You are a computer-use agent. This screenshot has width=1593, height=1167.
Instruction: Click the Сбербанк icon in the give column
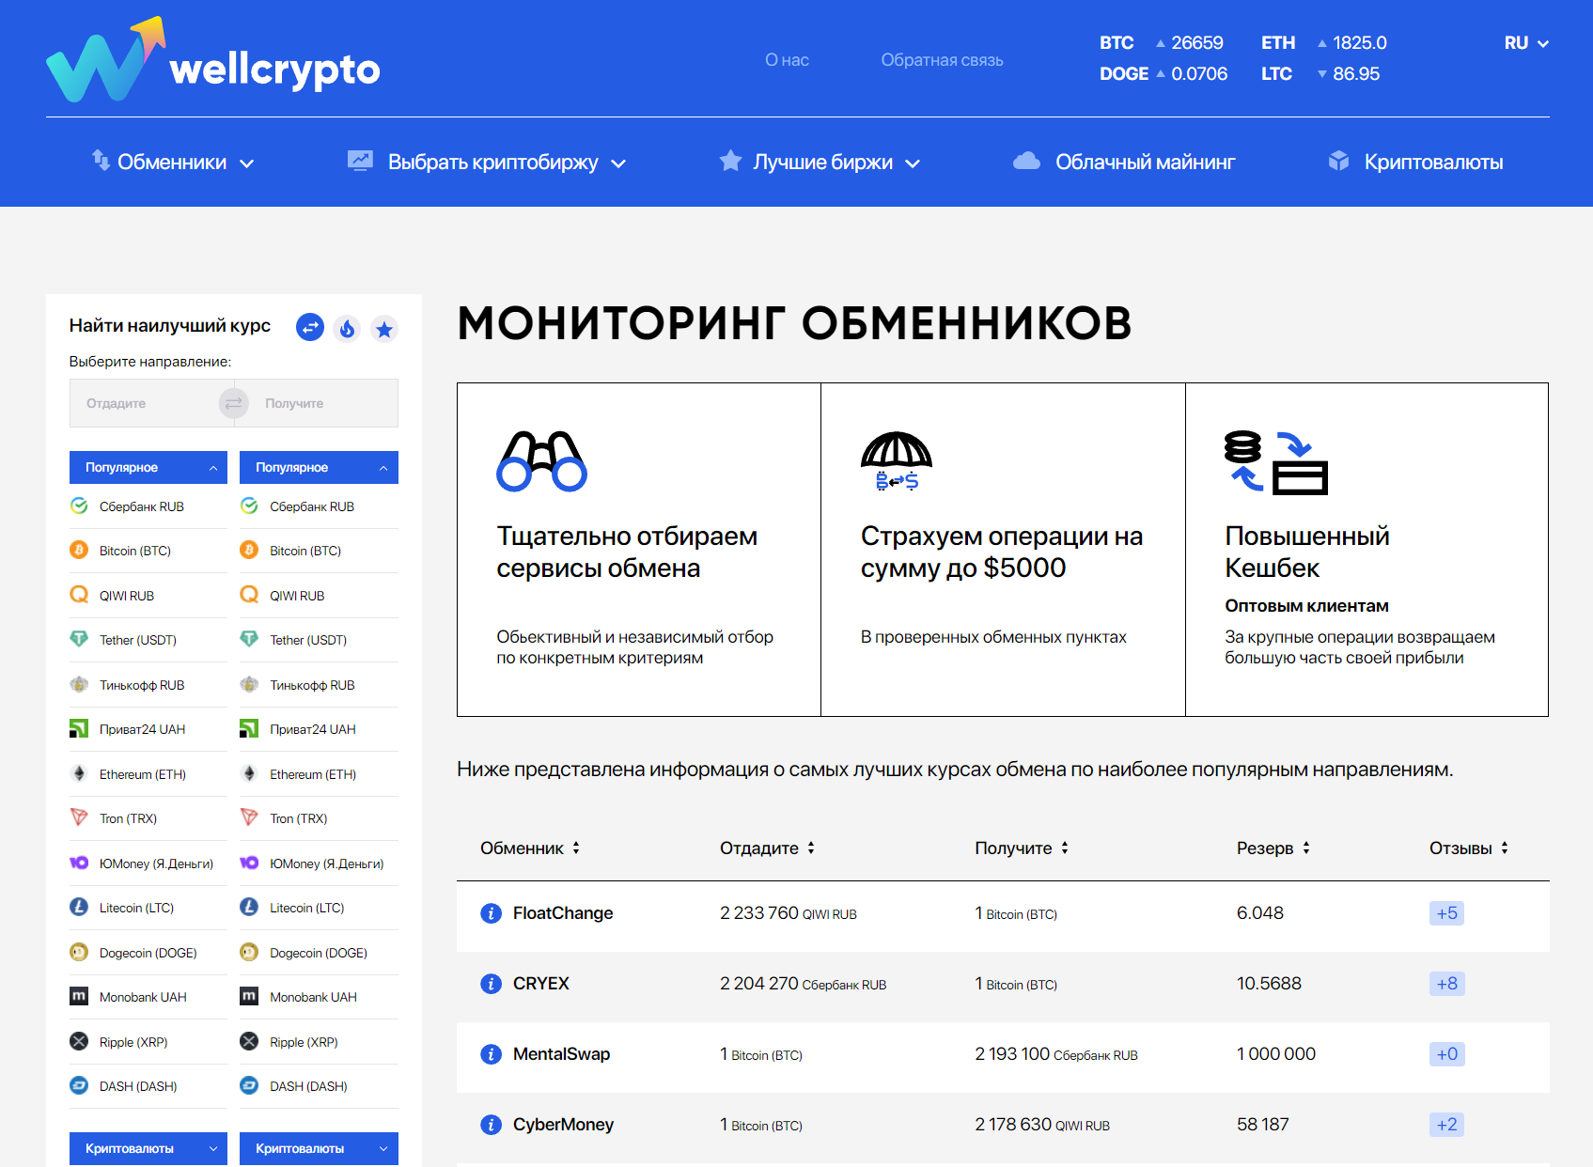(79, 506)
